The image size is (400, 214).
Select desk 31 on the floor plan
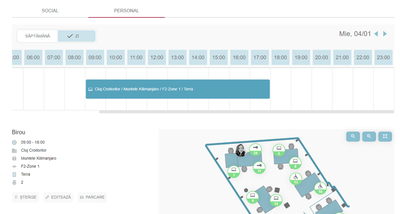259,167
